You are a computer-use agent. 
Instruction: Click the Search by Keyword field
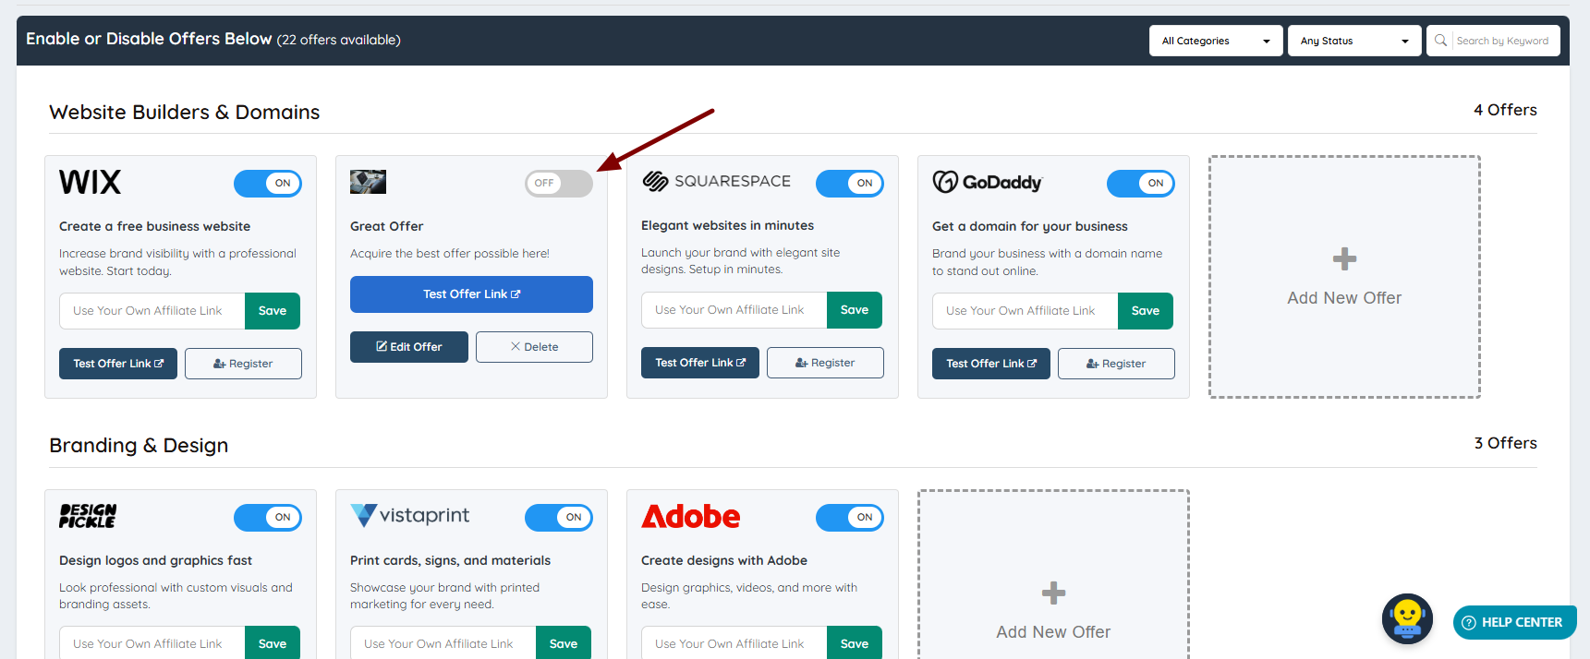(x=1504, y=41)
